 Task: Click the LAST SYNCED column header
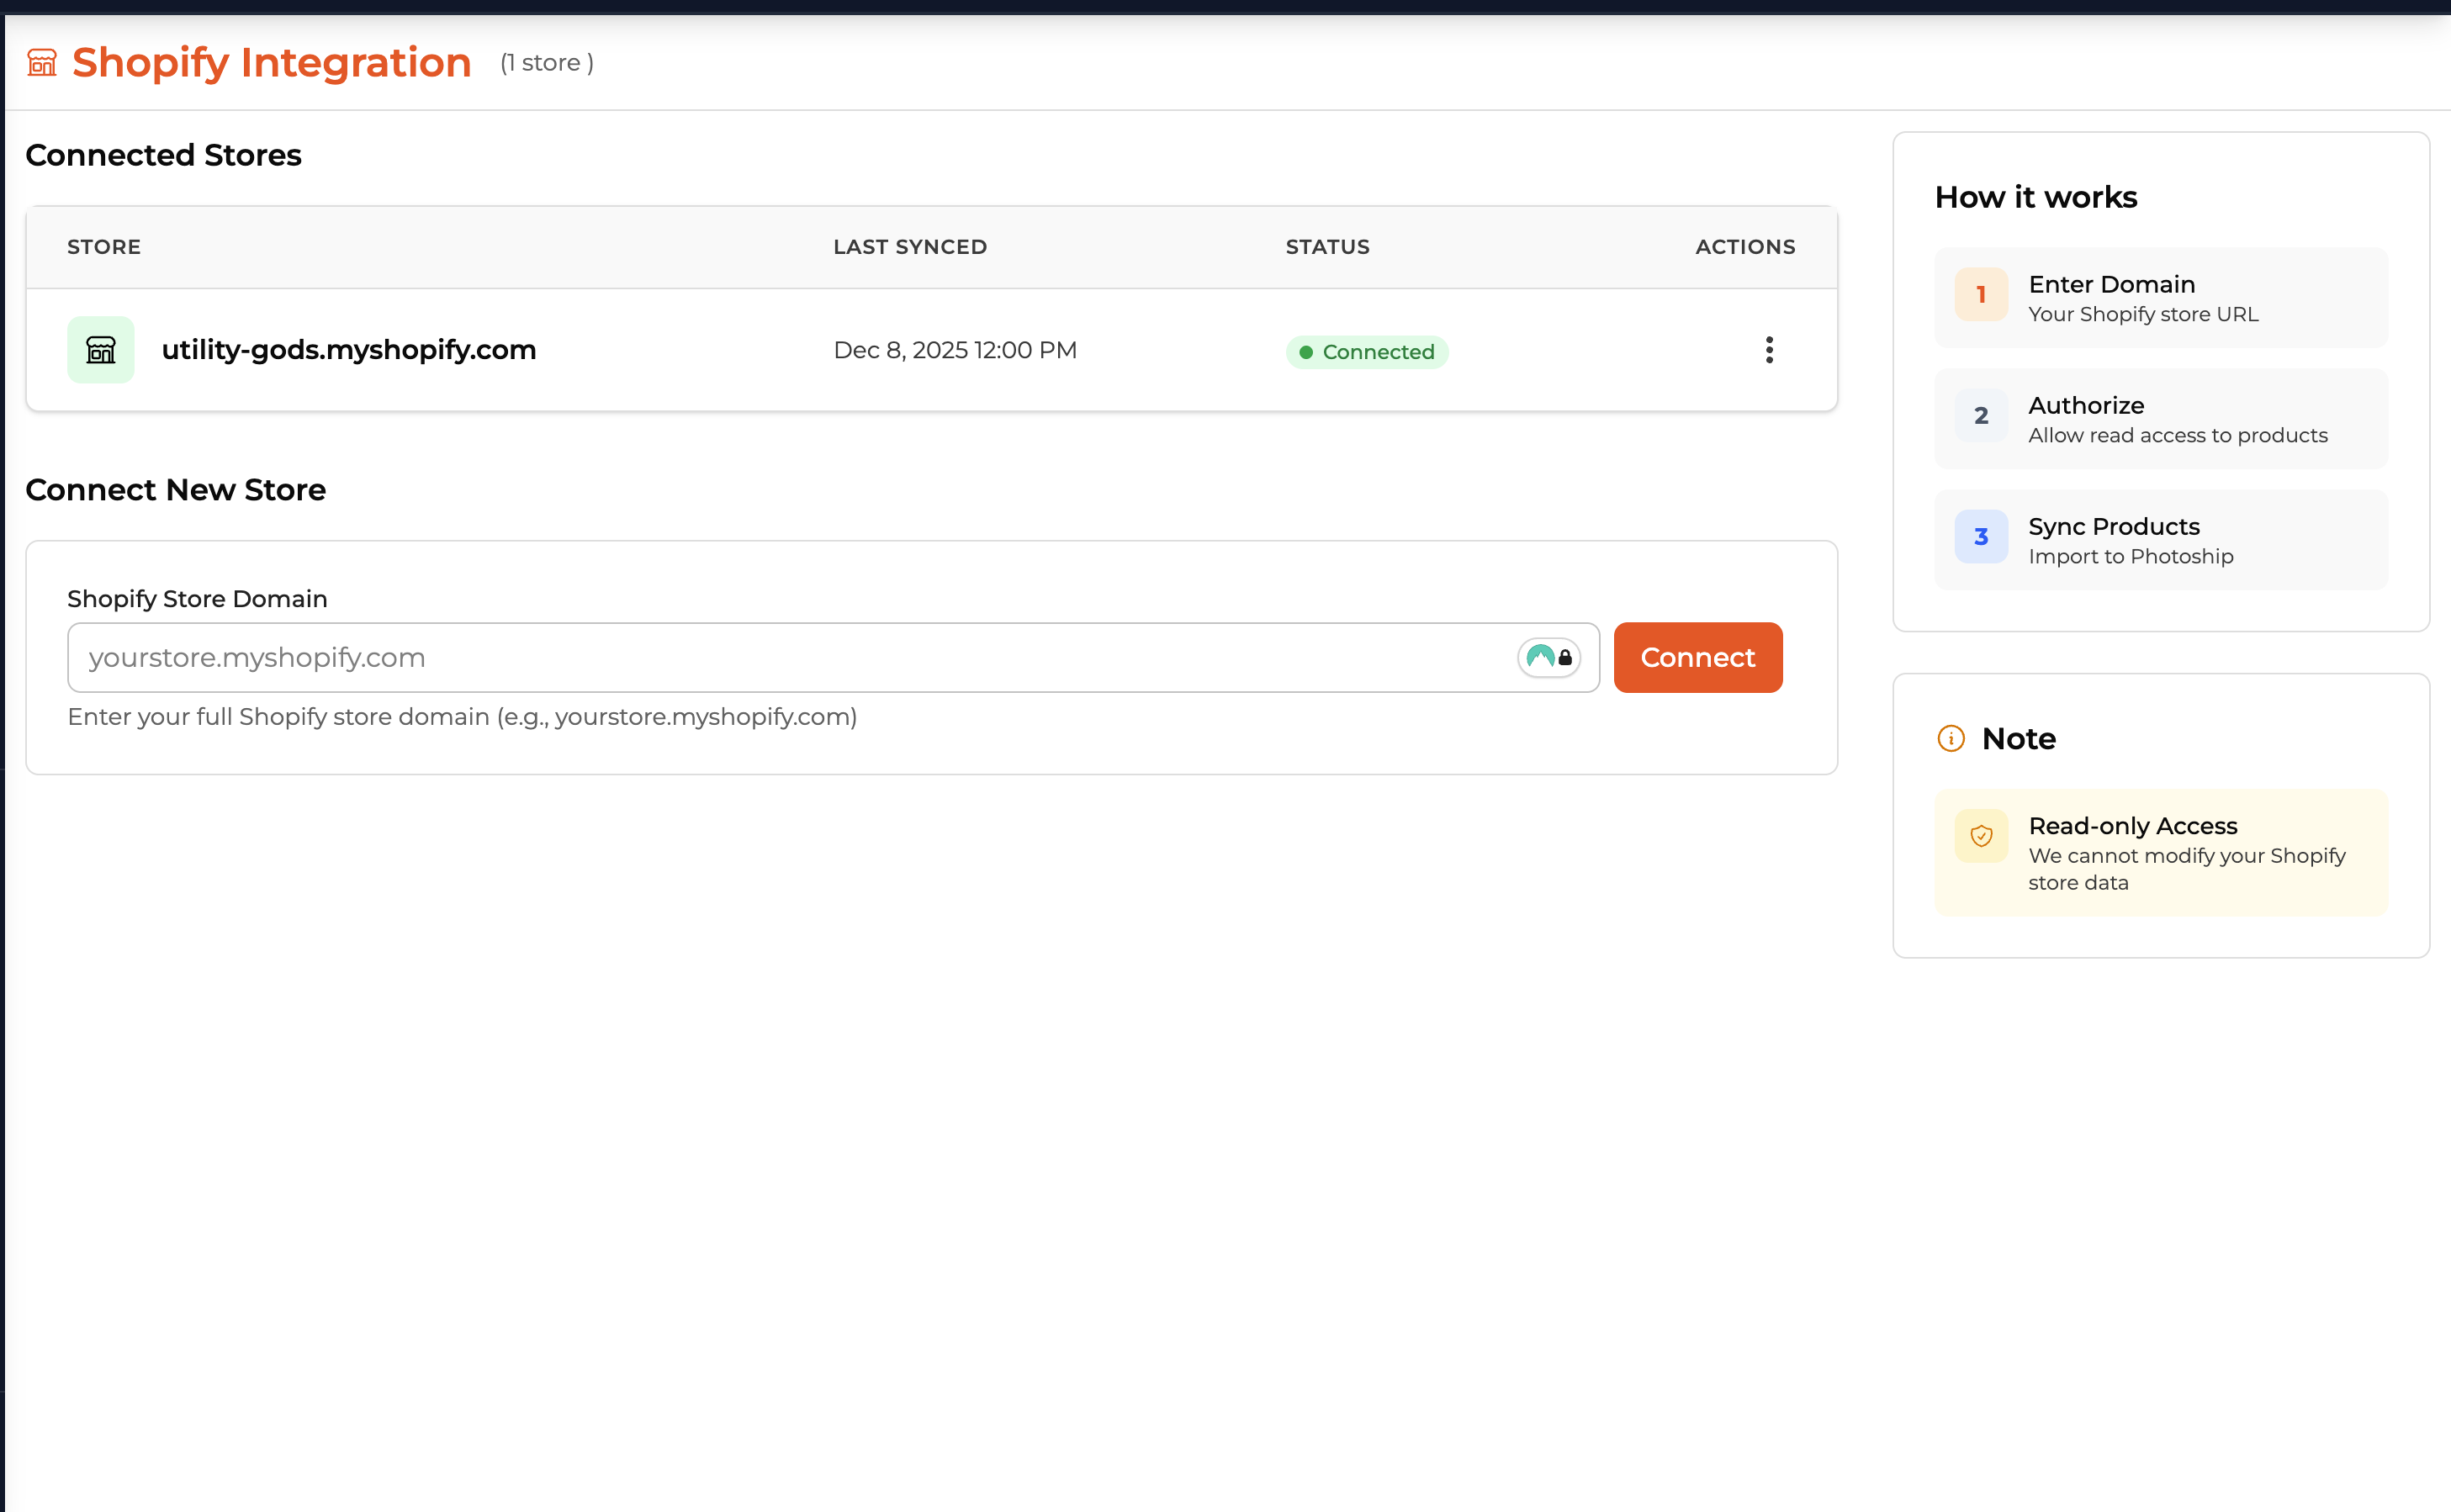coord(909,246)
